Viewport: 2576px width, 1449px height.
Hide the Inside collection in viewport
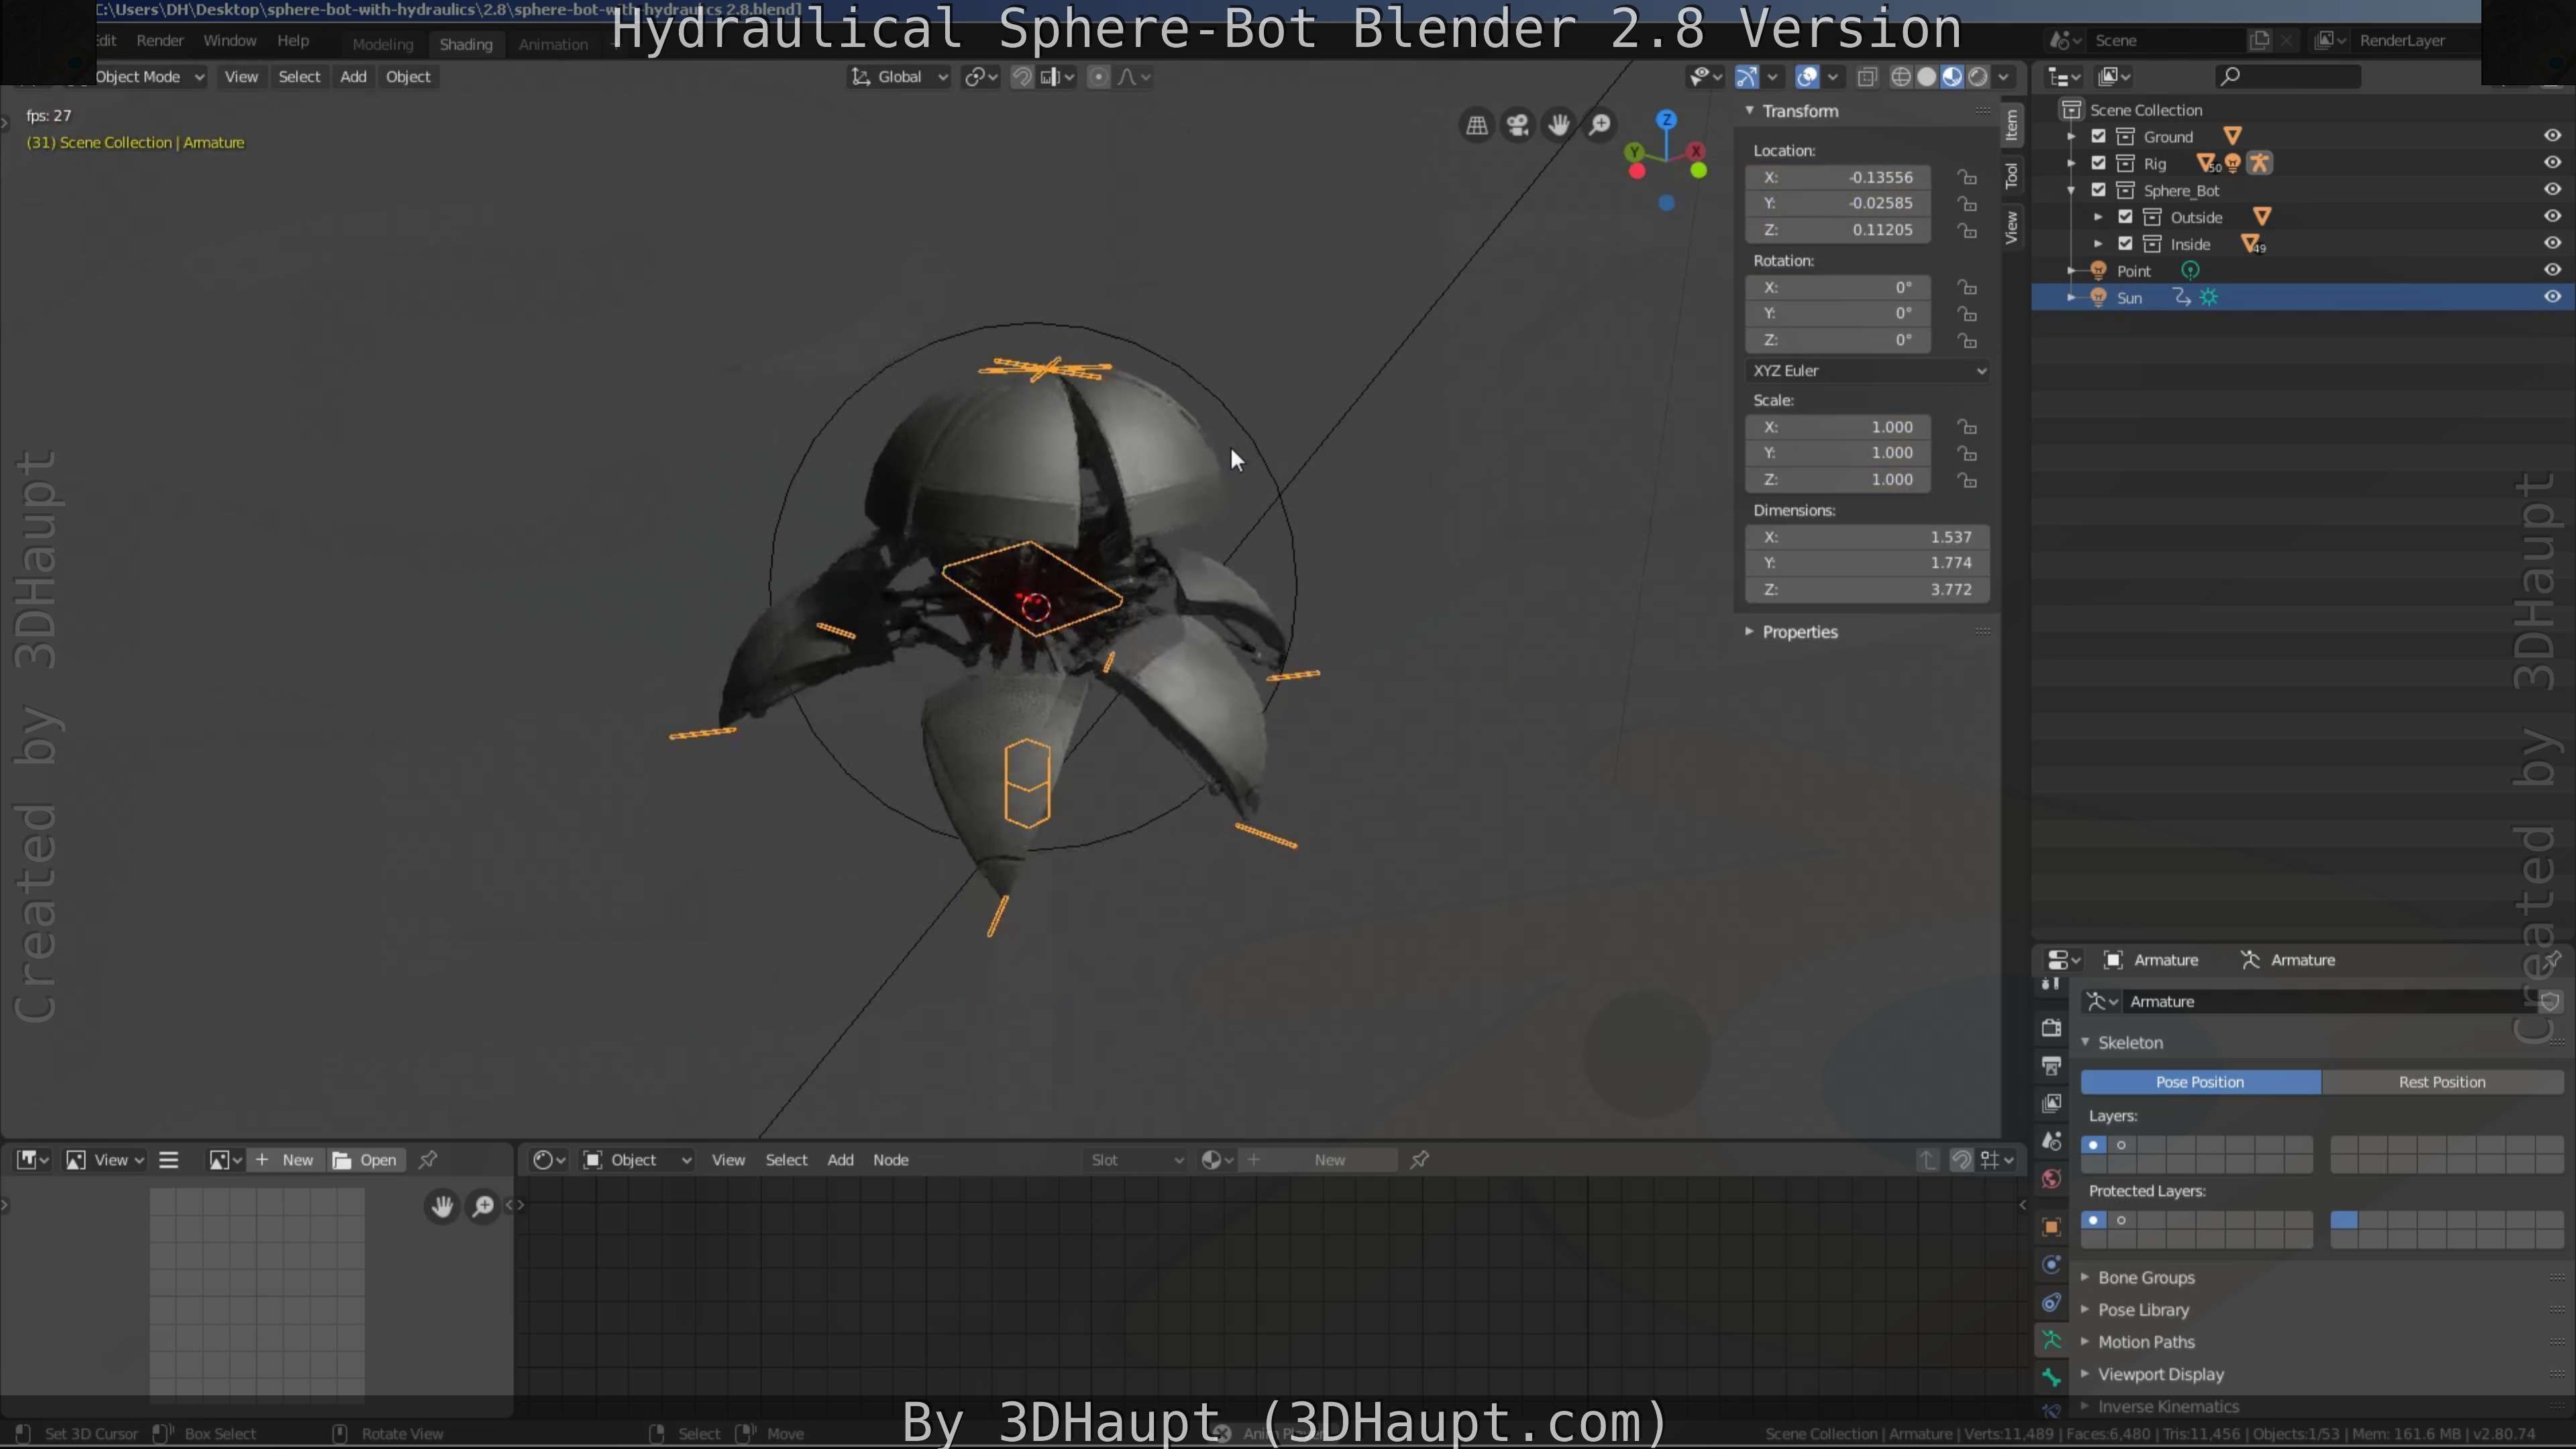(2552, 243)
